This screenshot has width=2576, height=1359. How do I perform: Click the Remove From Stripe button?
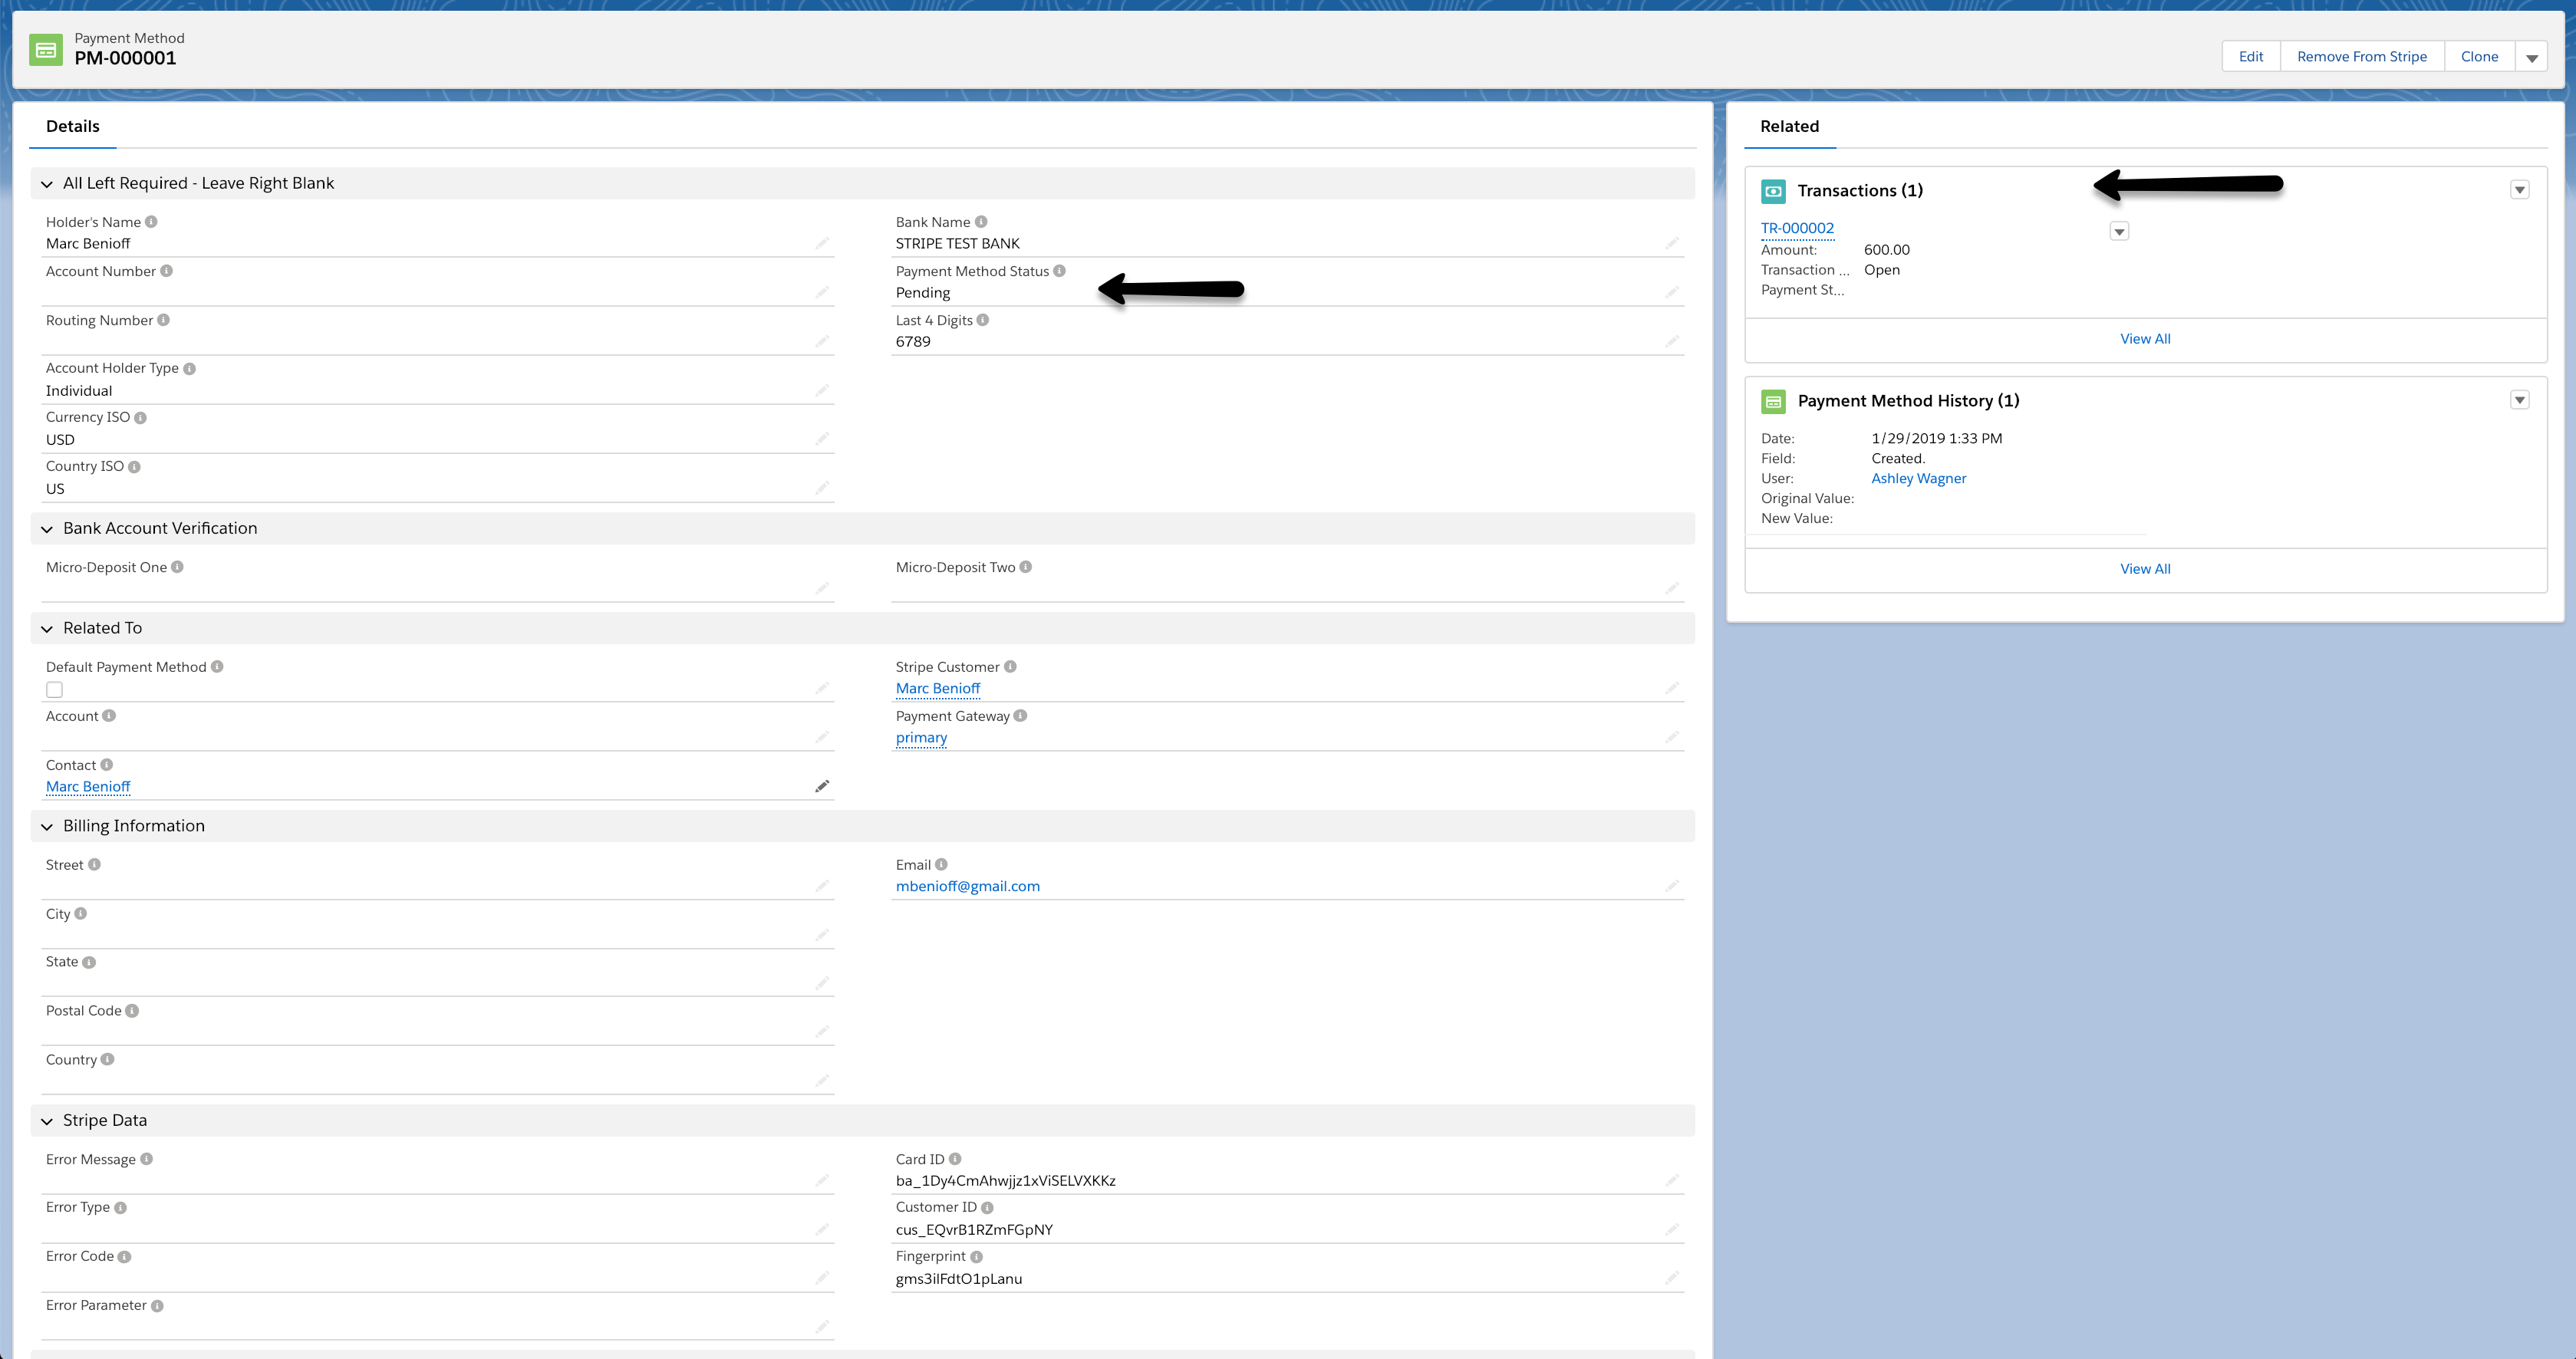click(2361, 57)
